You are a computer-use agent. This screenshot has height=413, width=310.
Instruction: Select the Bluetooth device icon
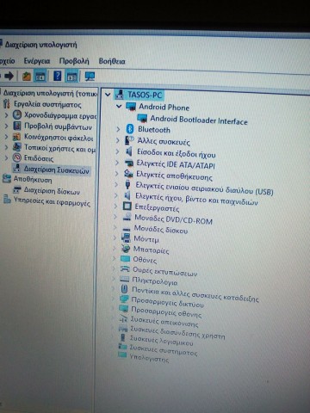click(130, 129)
